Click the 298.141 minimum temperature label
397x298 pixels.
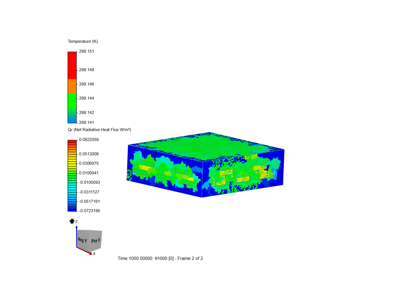point(87,123)
